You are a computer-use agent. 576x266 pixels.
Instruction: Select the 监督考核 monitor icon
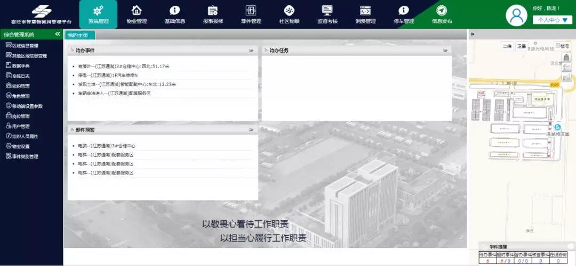tap(327, 11)
